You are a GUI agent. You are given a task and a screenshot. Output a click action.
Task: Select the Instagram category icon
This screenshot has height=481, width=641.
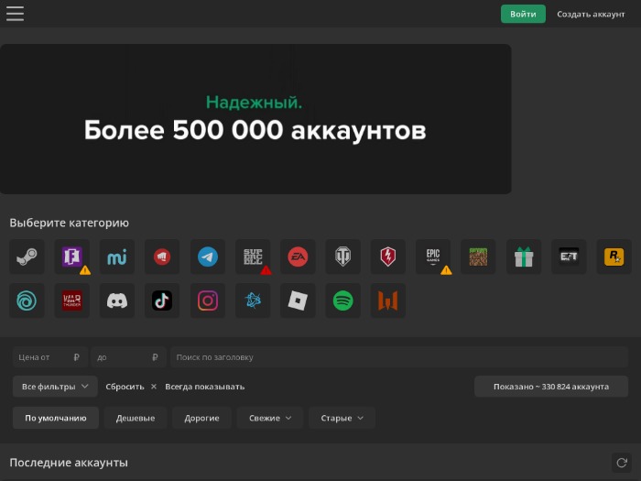(208, 301)
